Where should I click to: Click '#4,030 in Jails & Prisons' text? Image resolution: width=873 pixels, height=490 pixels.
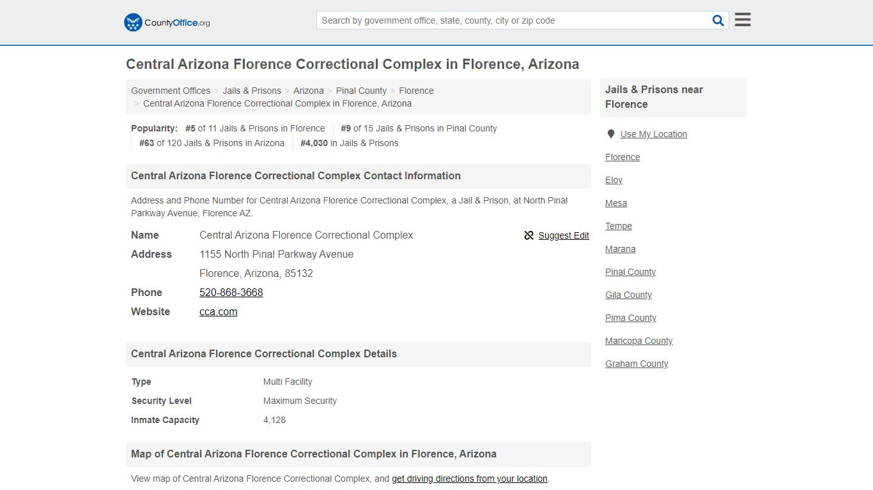point(349,143)
